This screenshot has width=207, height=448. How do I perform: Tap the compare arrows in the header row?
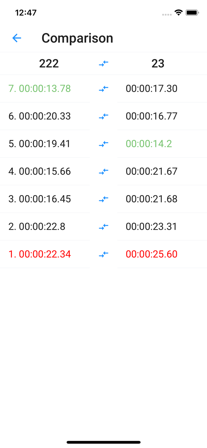click(103, 63)
